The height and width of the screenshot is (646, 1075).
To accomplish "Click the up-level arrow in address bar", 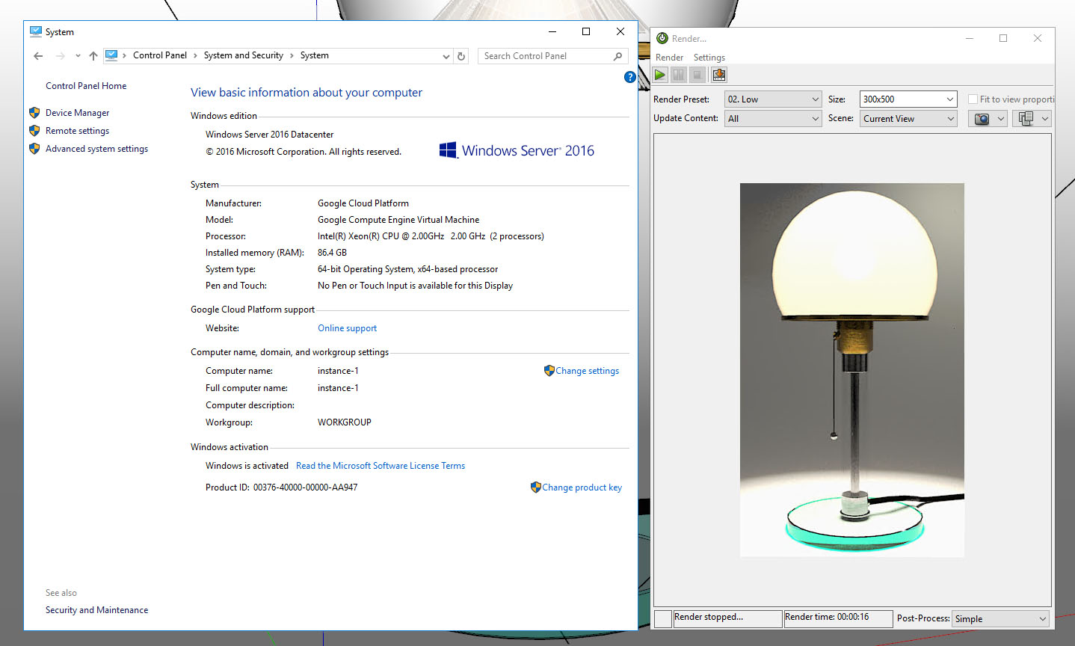I will 93,56.
